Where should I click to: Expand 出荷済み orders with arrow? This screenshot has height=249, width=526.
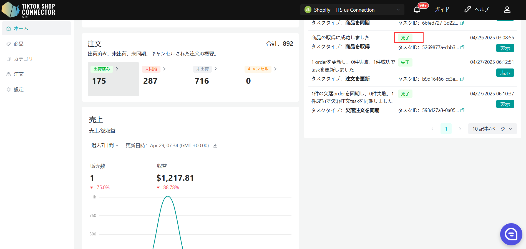[x=117, y=69]
